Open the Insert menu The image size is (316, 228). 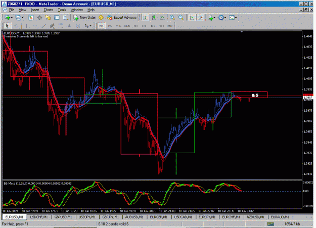(35, 10)
